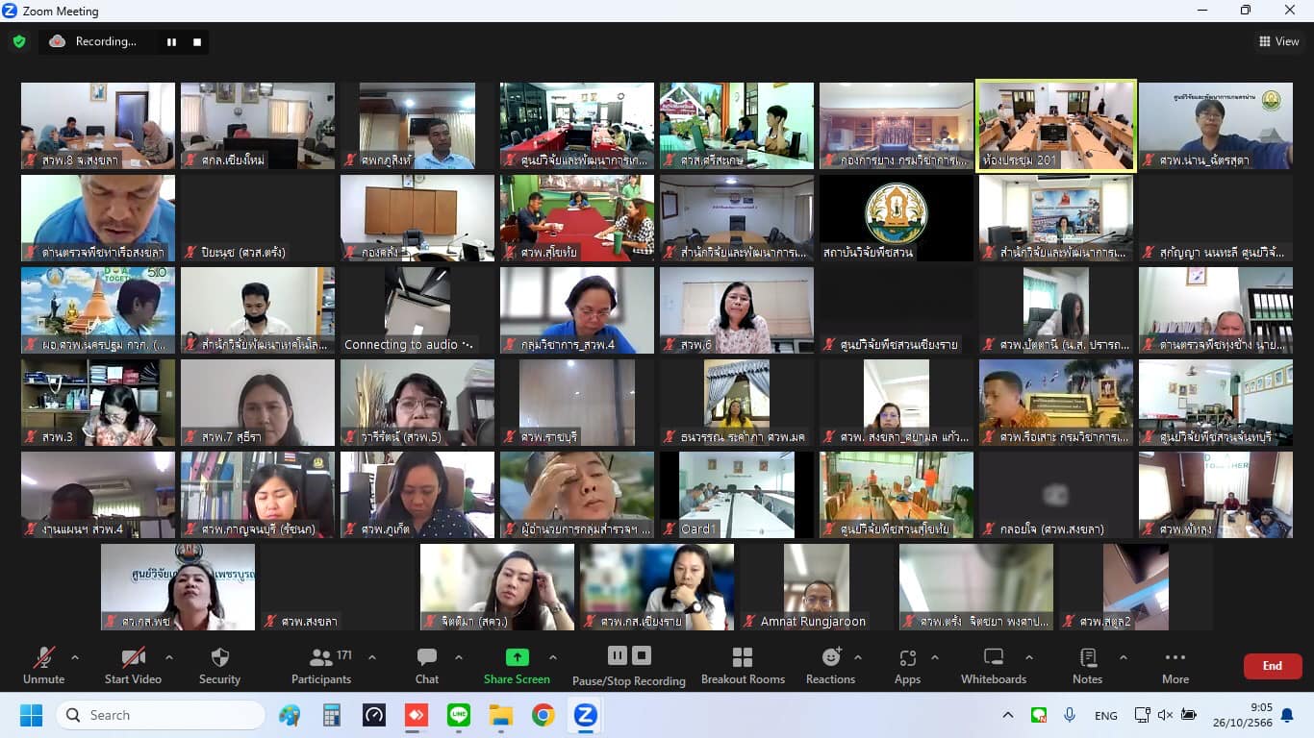Open the More options menu
The height and width of the screenshot is (738, 1314).
pyautogui.click(x=1175, y=666)
